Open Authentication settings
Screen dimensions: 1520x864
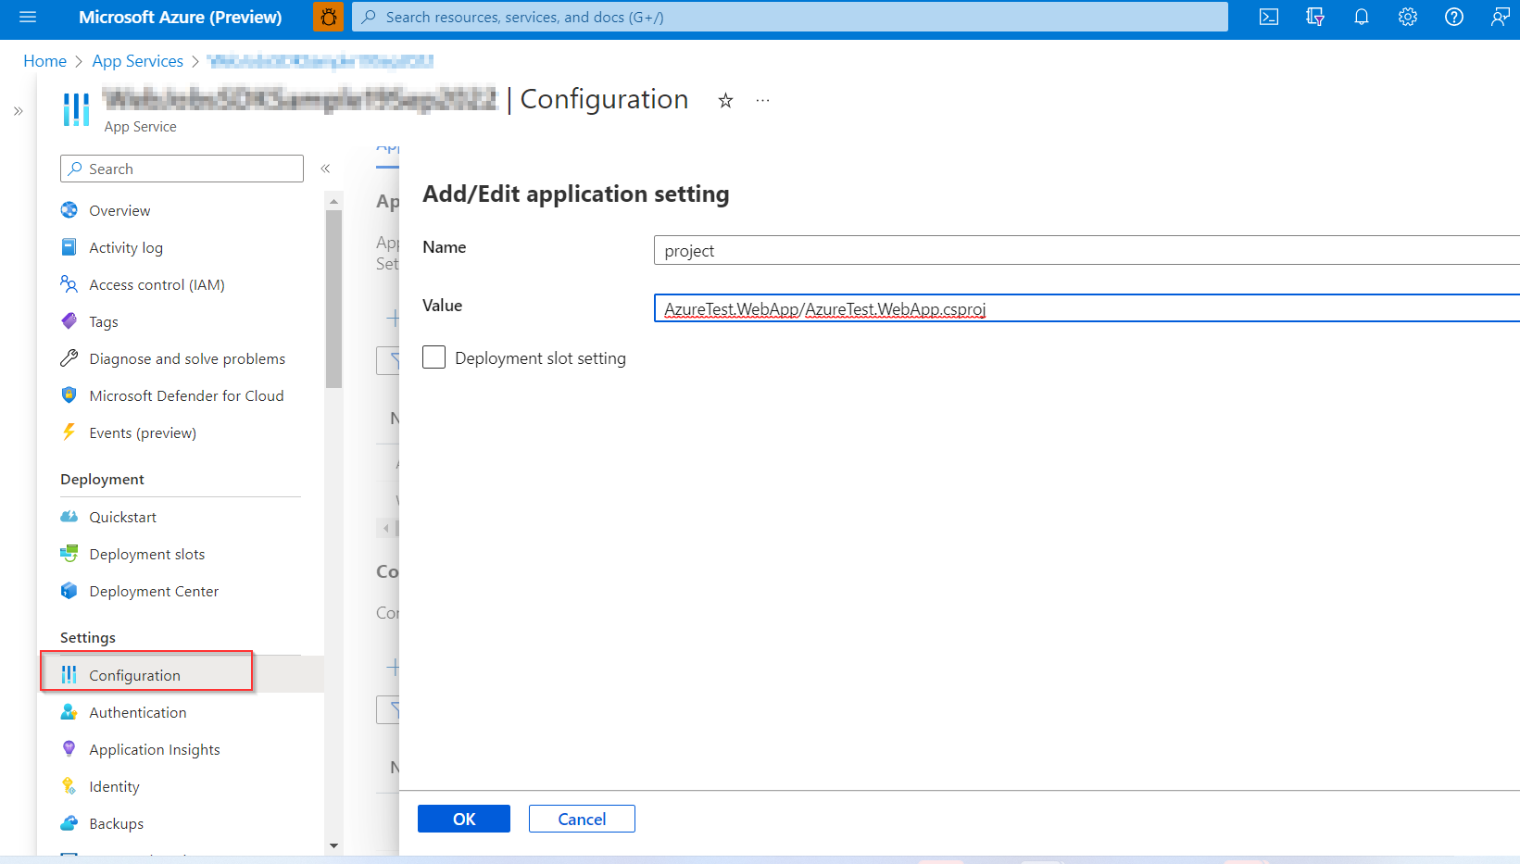pos(138,712)
